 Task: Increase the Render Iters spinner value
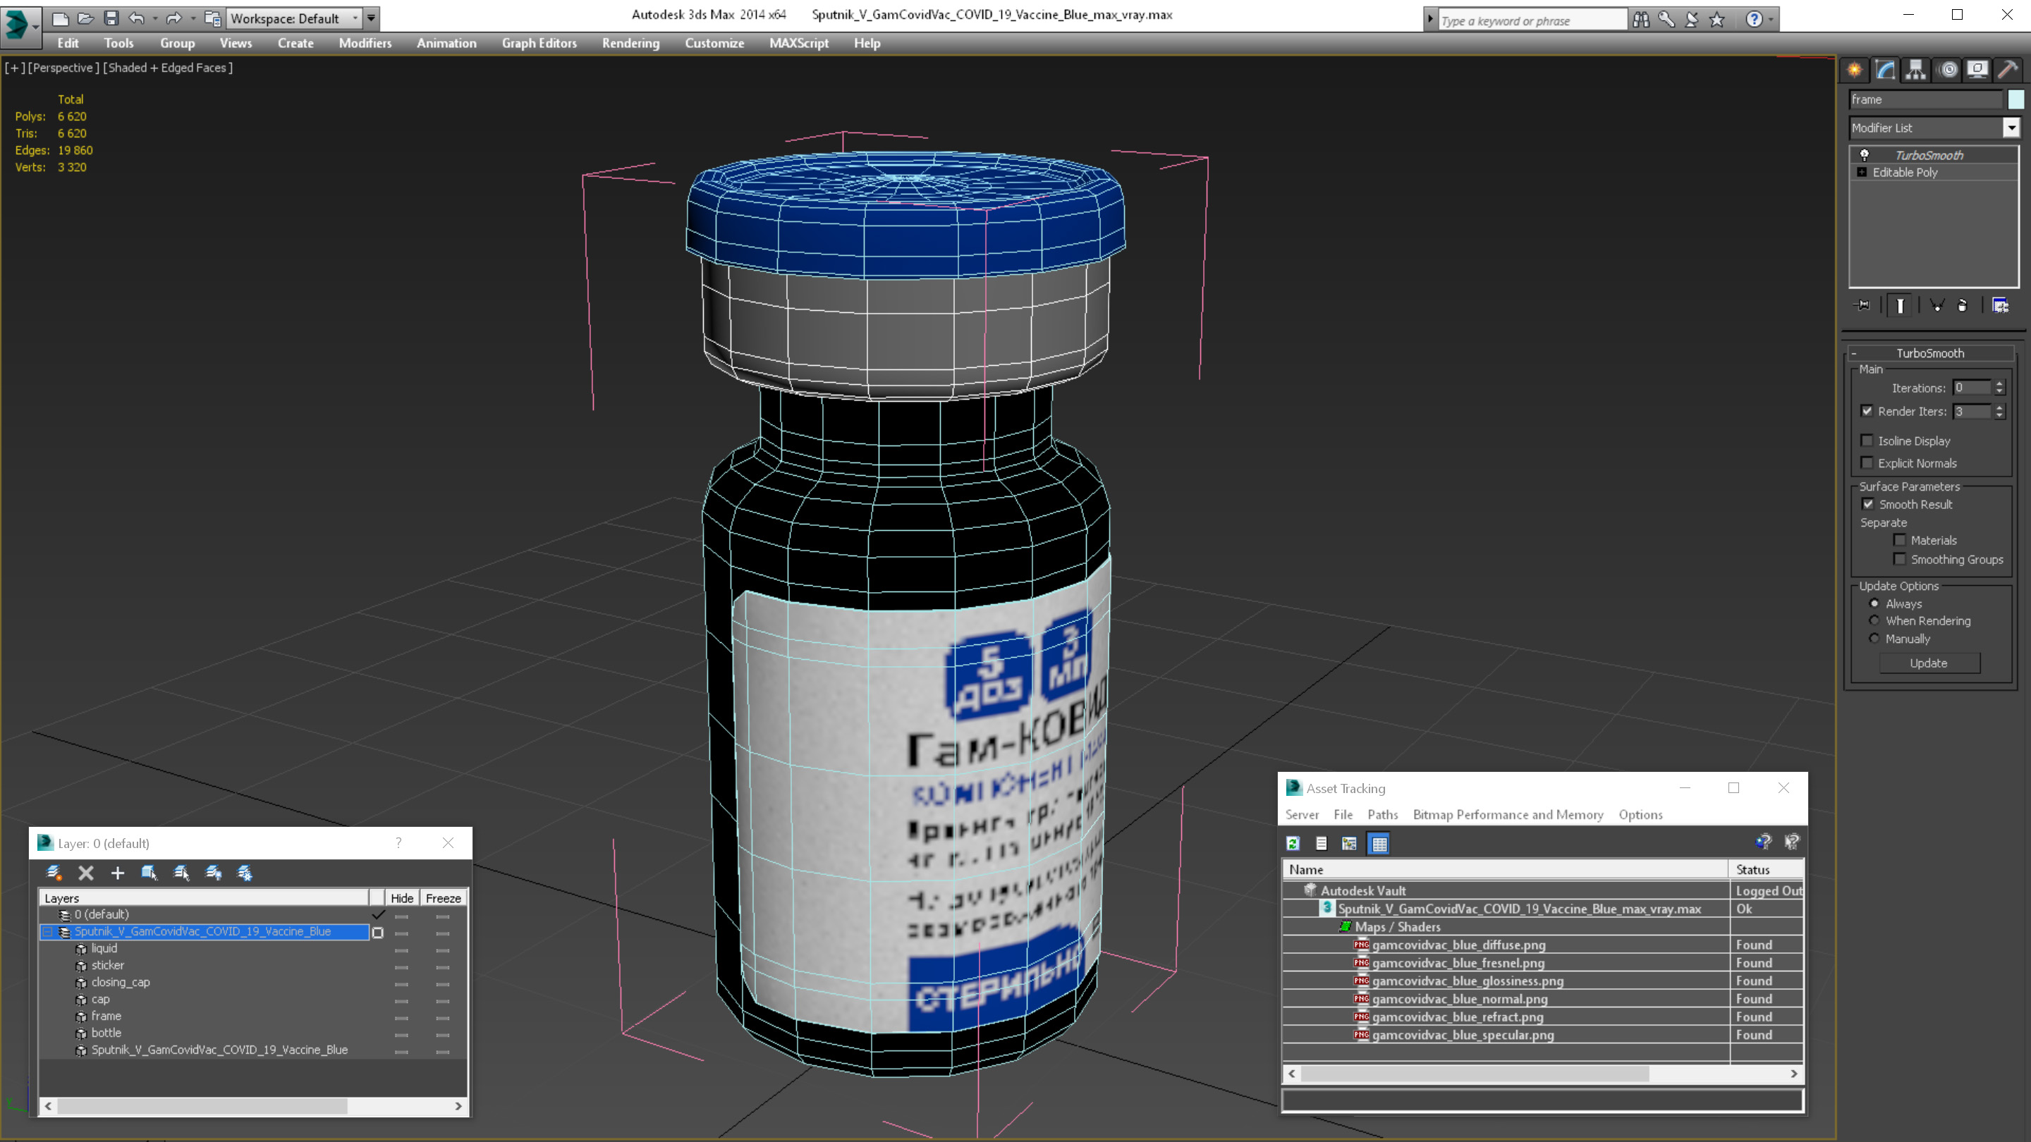(1999, 407)
